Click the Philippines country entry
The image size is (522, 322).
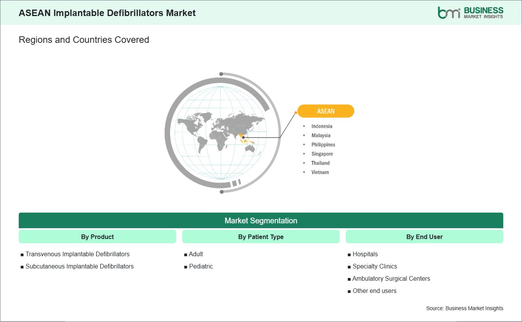coord(323,145)
